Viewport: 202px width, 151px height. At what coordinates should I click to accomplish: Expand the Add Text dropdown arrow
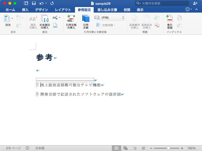[22, 18]
